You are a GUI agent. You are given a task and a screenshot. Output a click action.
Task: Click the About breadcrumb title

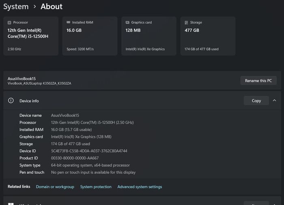point(52,7)
